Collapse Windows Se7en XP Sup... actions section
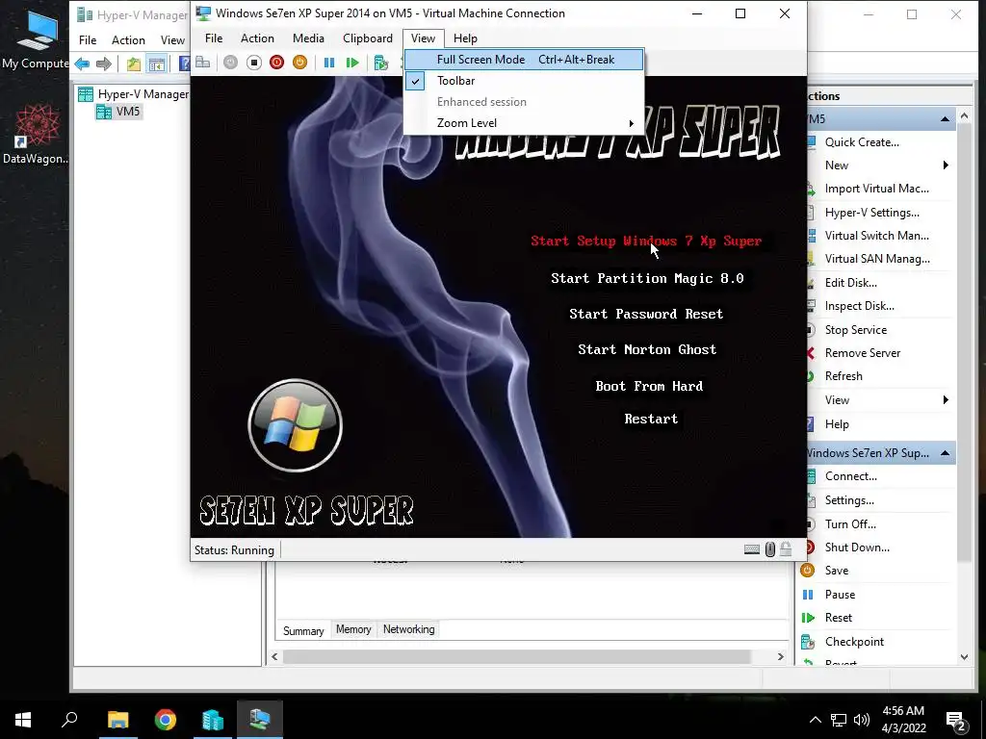986x739 pixels. (x=945, y=453)
